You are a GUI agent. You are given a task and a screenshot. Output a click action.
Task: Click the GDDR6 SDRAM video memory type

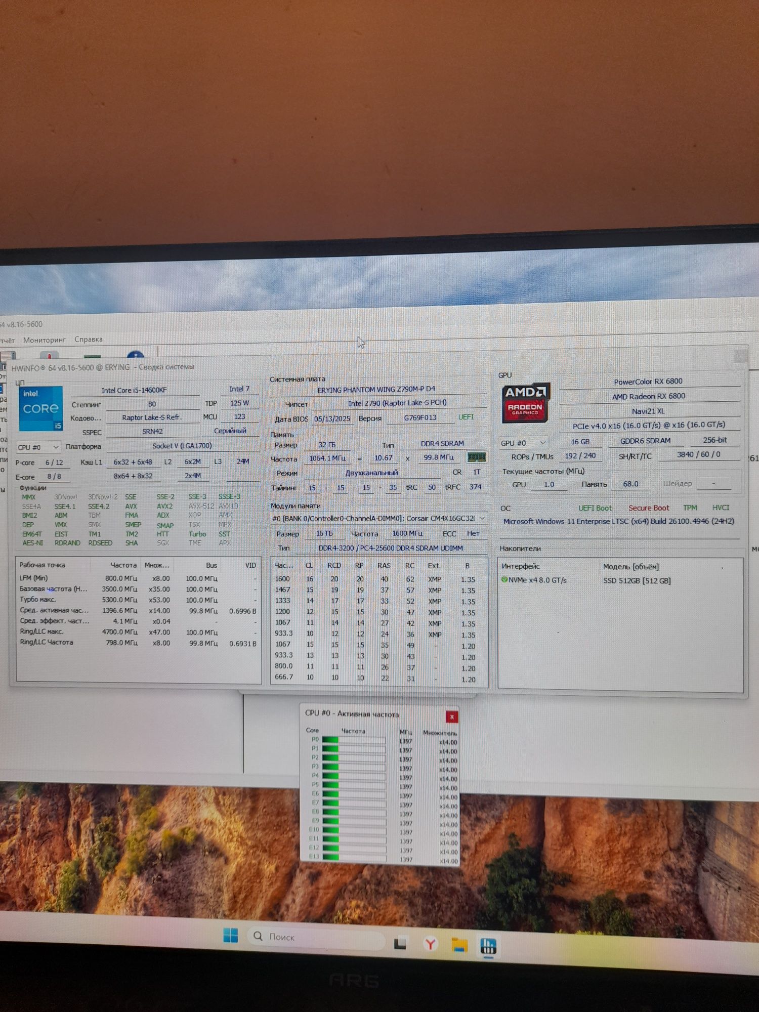645,441
